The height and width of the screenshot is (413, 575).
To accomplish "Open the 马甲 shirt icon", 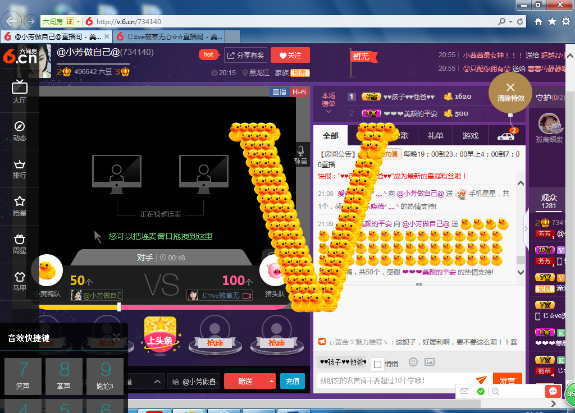I will (x=20, y=277).
